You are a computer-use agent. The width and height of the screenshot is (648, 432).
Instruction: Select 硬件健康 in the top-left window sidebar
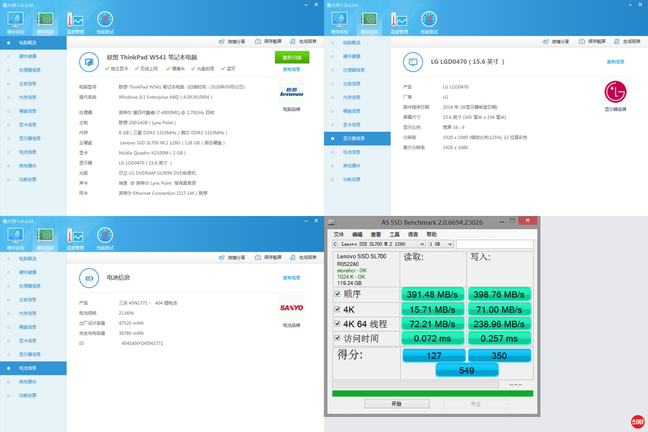pyautogui.click(x=33, y=56)
